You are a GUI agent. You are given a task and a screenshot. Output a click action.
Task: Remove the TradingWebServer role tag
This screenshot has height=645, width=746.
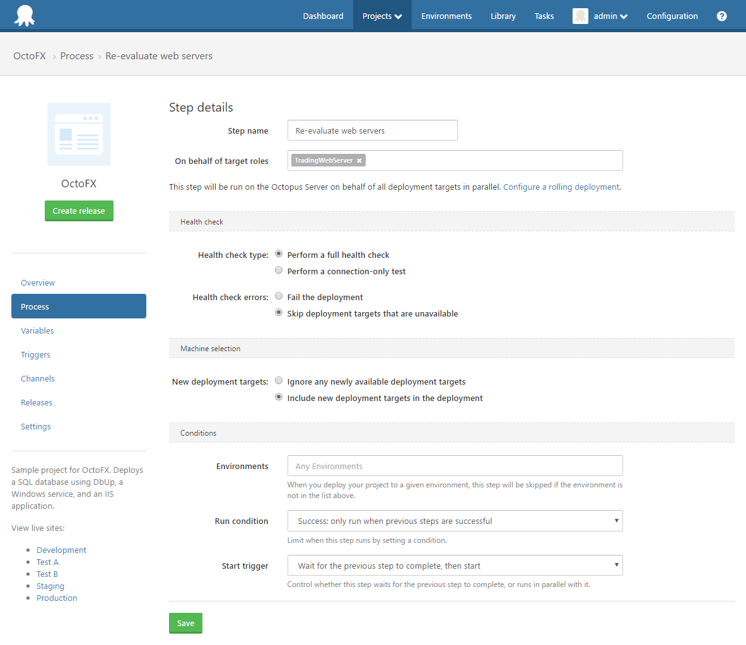(359, 161)
